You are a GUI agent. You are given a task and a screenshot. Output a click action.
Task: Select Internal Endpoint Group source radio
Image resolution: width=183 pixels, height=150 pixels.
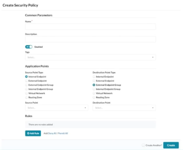[x=26, y=89]
